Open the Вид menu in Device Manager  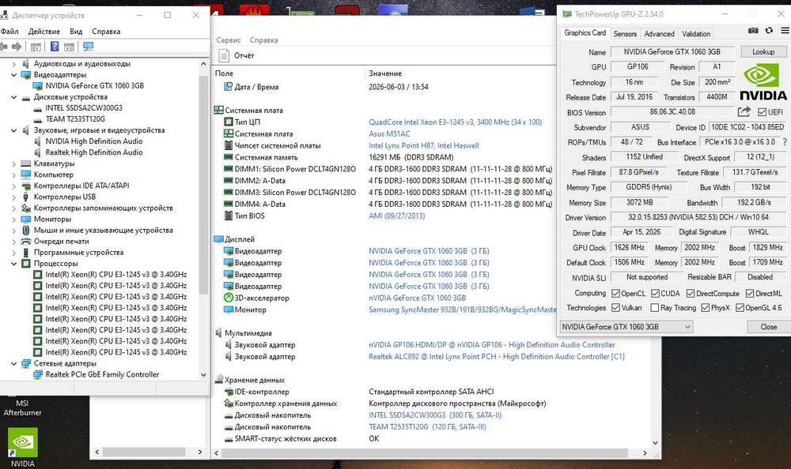point(76,32)
